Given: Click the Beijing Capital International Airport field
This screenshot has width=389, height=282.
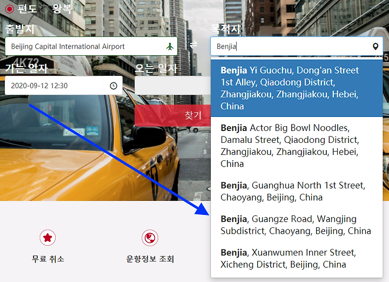Looking at the screenshot, I should tap(91, 46).
